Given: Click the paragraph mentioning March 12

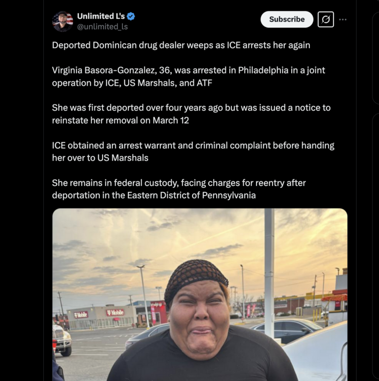Looking at the screenshot, I should click(x=191, y=114).
